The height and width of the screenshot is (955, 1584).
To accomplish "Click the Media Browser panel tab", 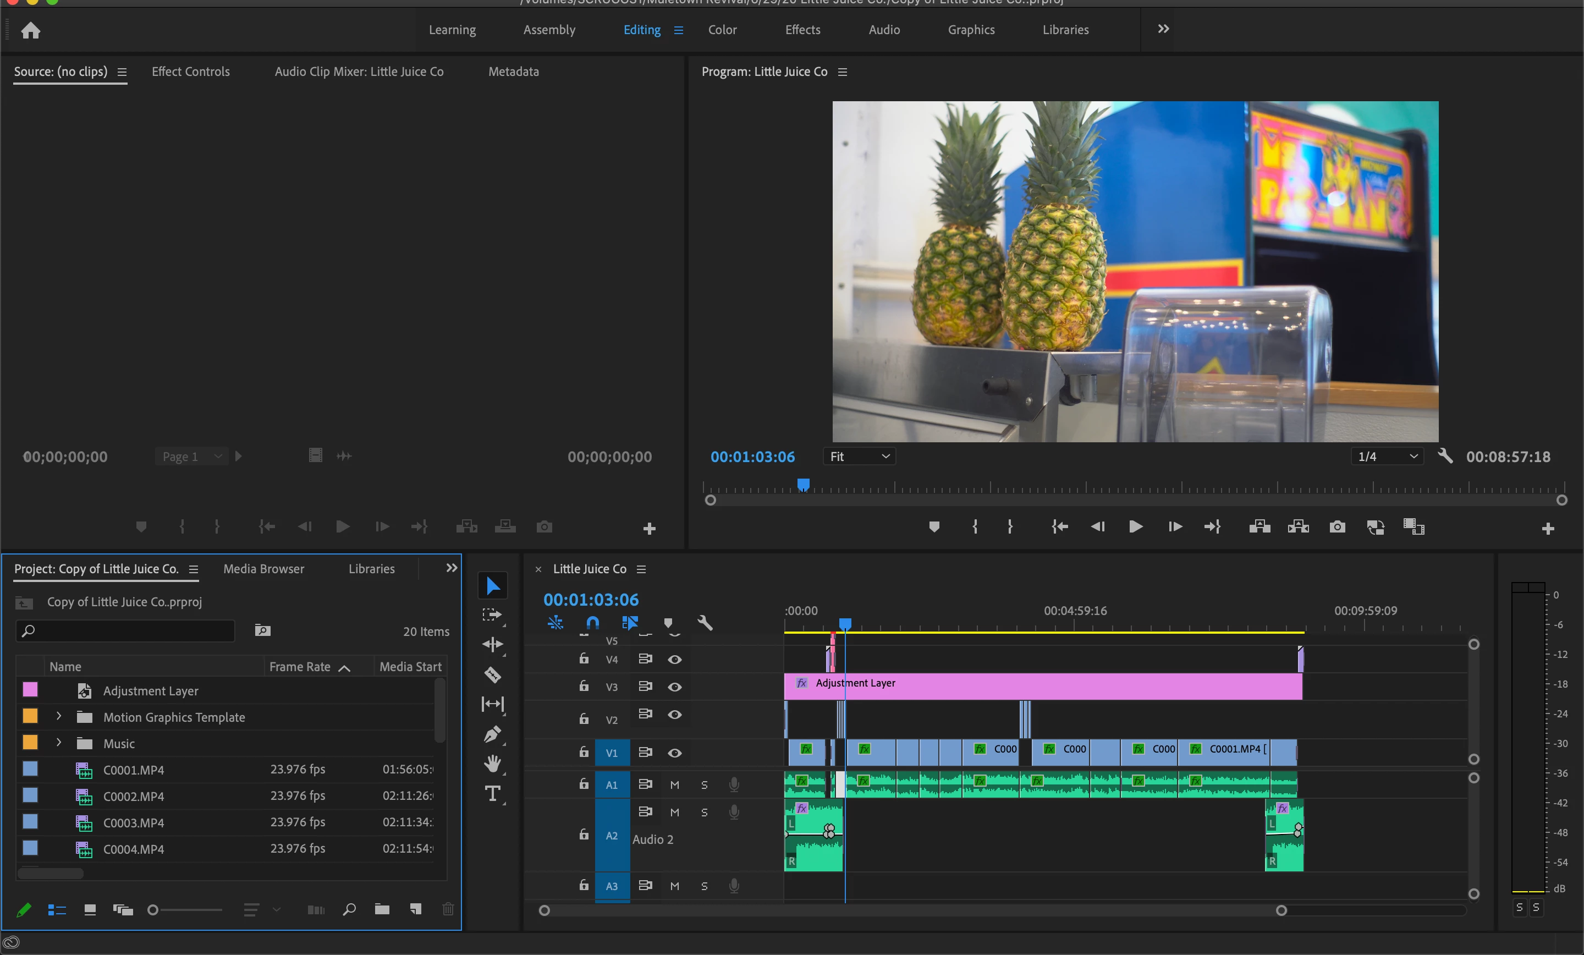I will point(263,568).
